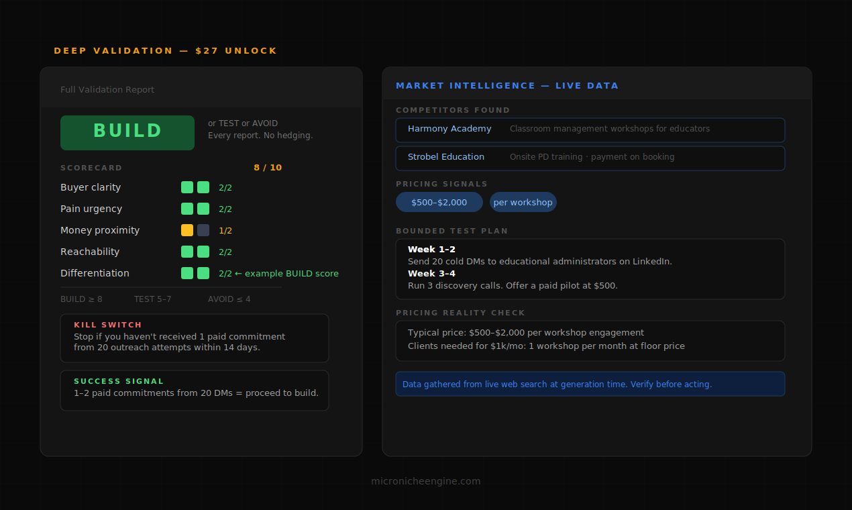This screenshot has width=852, height=510.
Task: Click the BOUNDED TEST PLAN section label
Action: [452, 231]
